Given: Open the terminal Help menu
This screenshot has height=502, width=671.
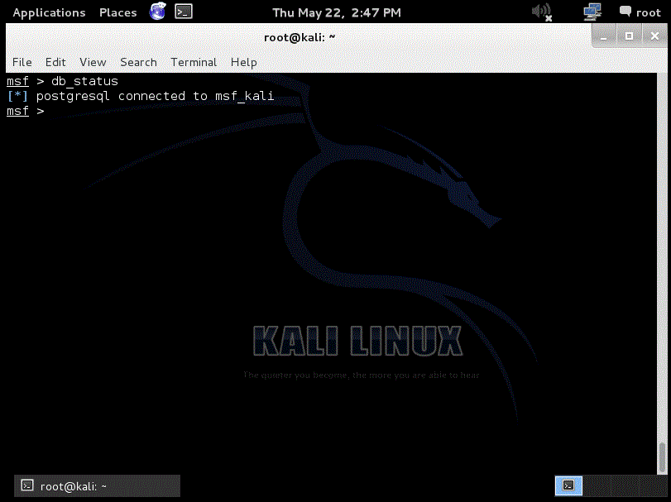Looking at the screenshot, I should click(x=243, y=62).
